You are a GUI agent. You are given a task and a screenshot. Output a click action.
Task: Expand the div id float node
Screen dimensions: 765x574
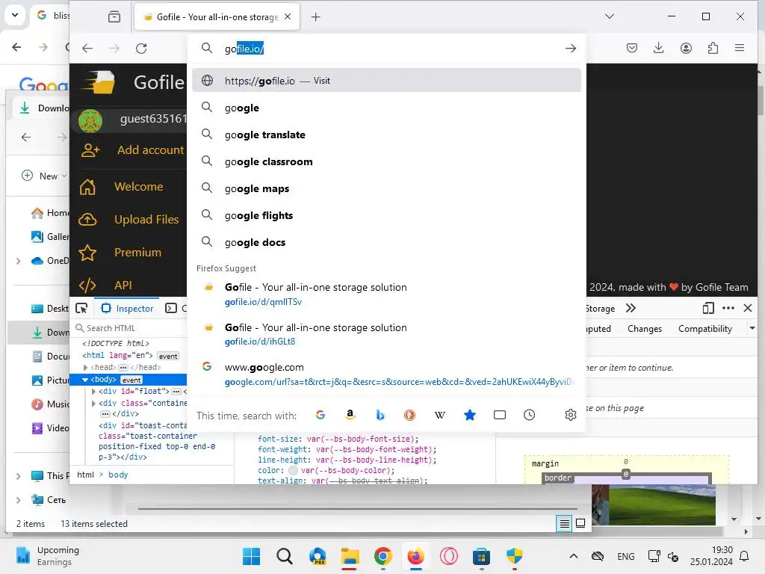[x=93, y=392]
